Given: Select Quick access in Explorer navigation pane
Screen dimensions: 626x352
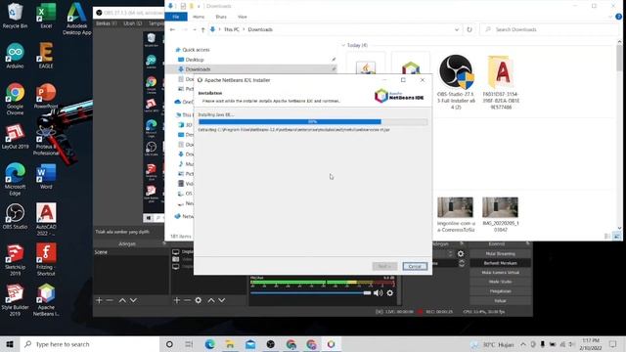Looking at the screenshot, I should tap(196, 50).
